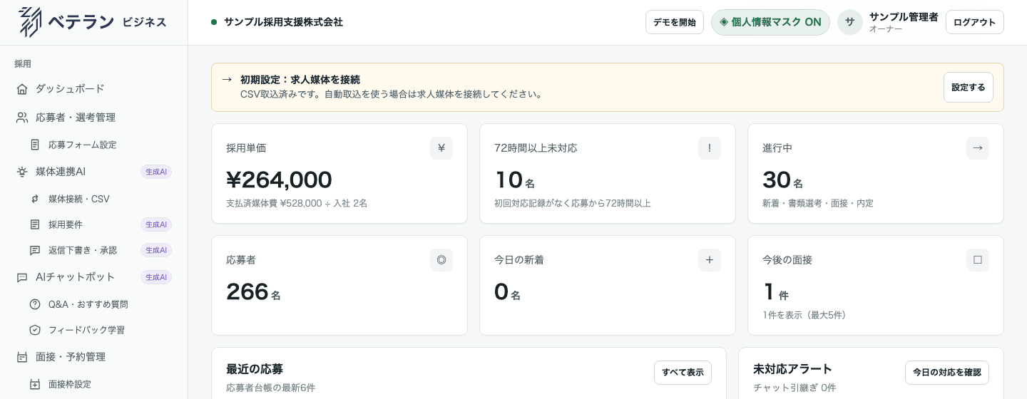Click the document icon beside 応募フォーム設定

(35, 145)
